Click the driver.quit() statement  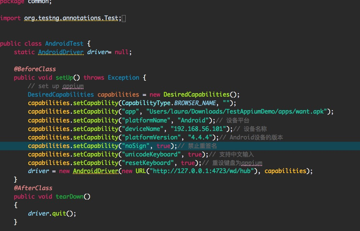coord(52,213)
